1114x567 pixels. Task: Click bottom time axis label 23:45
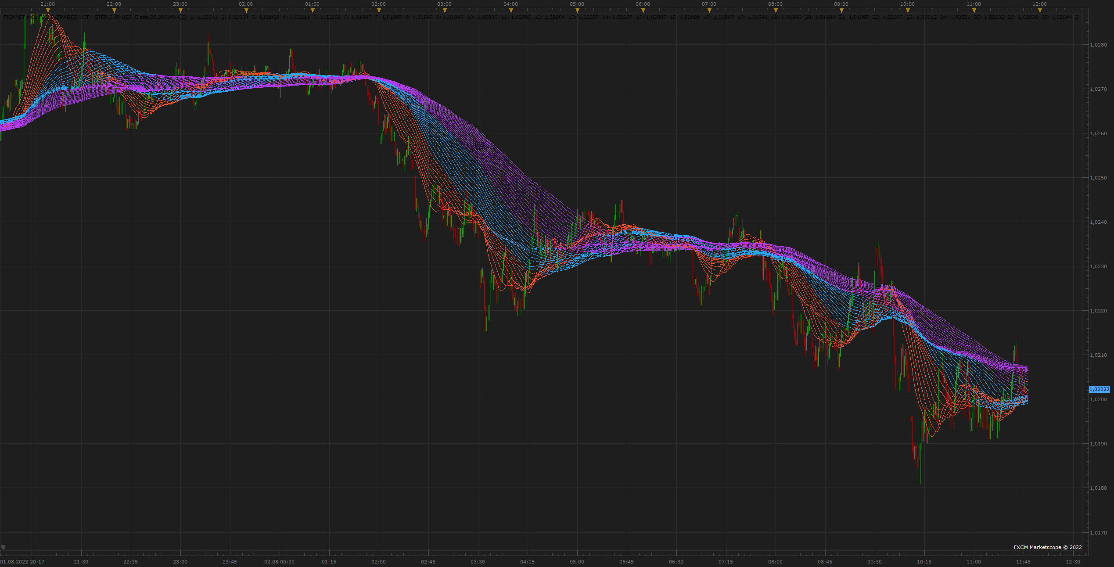230,562
